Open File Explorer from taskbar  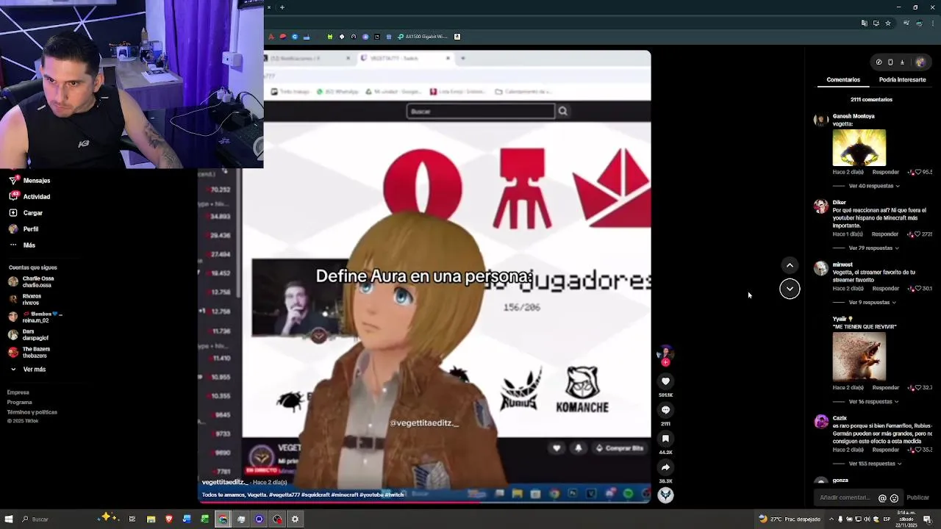(151, 519)
